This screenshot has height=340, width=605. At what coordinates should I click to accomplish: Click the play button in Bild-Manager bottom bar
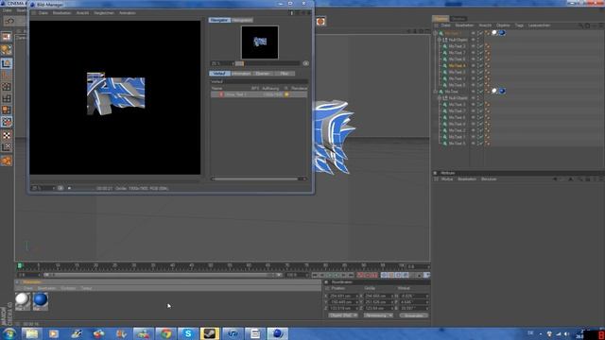pos(69,188)
